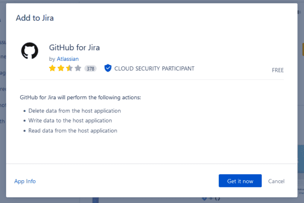Click the Cloud Security shield badge icon
This screenshot has width=304, height=203.
pos(108,68)
